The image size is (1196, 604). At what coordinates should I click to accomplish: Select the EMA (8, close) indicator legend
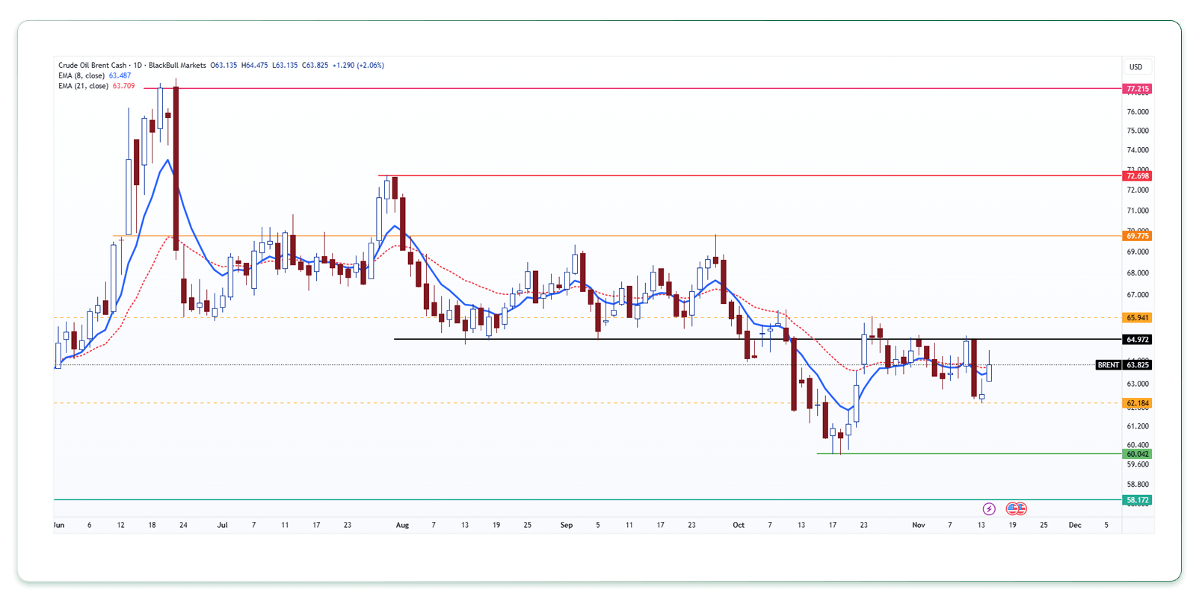[x=81, y=75]
